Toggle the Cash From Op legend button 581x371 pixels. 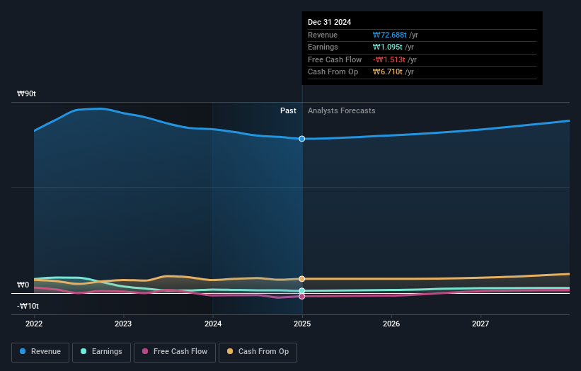click(258, 352)
